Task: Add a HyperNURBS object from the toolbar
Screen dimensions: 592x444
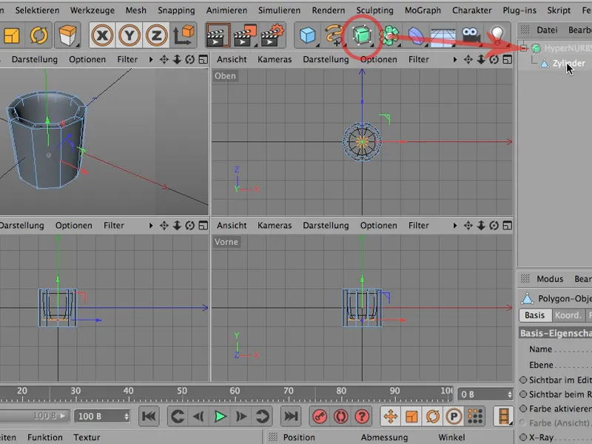Action: coord(362,35)
